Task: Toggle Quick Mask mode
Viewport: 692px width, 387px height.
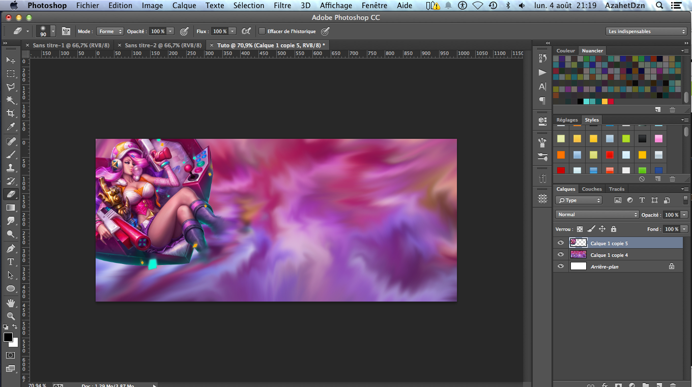Action: click(10, 355)
